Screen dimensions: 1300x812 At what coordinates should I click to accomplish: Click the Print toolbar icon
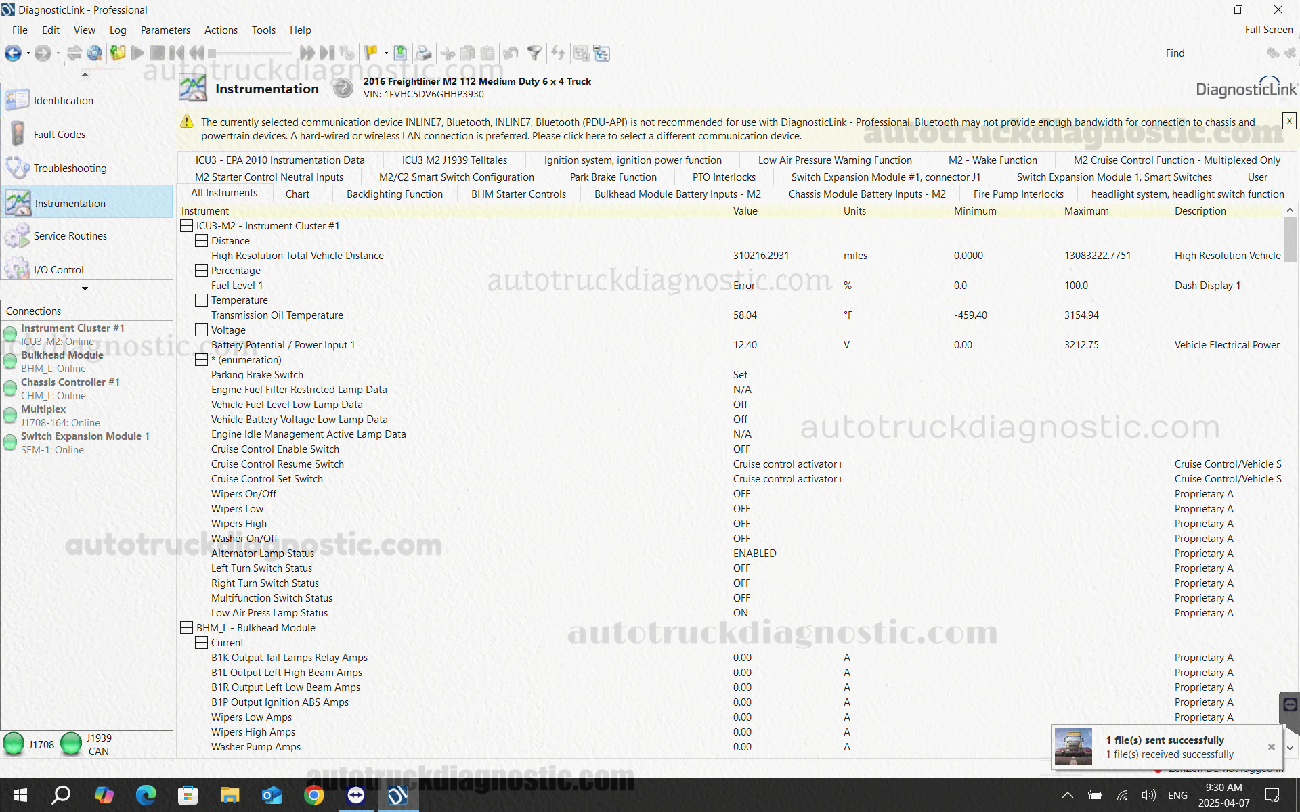click(424, 53)
